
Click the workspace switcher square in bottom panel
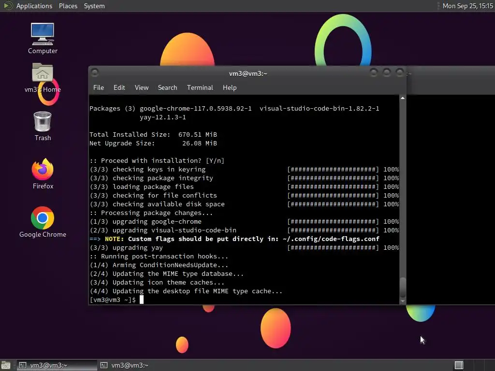tap(459, 365)
